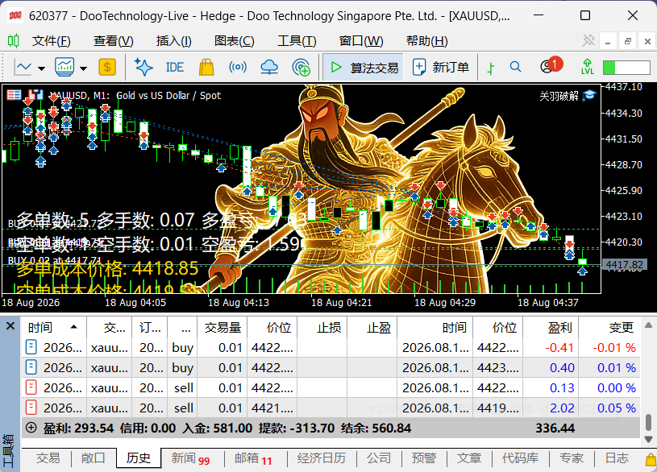Screen dimensions: 657x472
Task: Expand the summary row plus icon
Action: (x=31, y=428)
